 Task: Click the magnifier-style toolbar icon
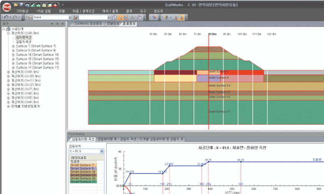[132, 17]
